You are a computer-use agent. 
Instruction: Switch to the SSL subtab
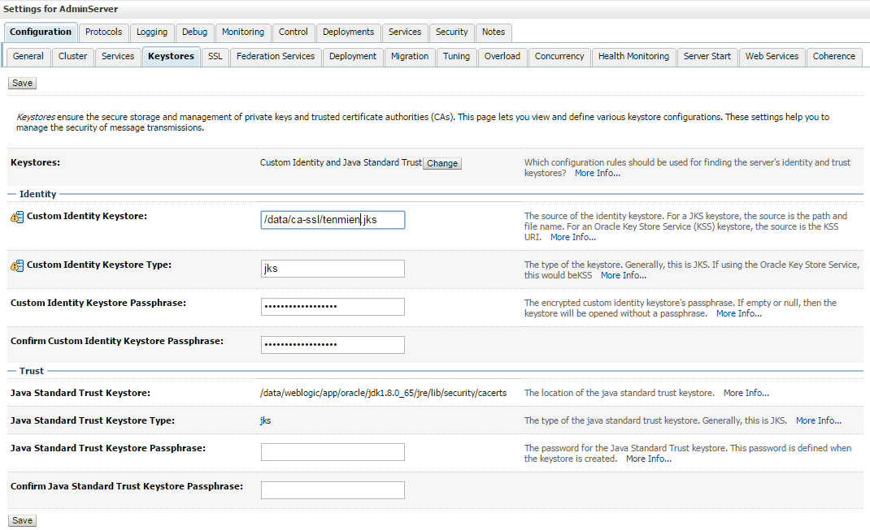coord(215,57)
